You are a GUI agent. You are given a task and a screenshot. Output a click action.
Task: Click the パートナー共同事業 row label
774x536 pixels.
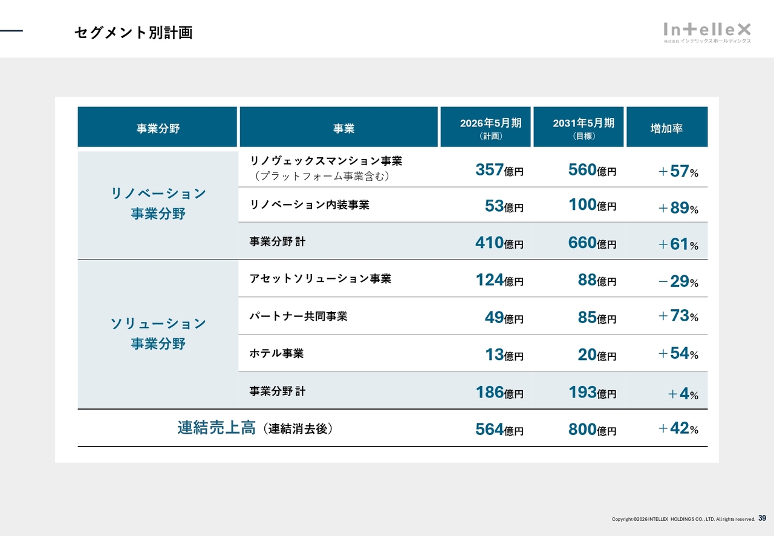point(298,316)
